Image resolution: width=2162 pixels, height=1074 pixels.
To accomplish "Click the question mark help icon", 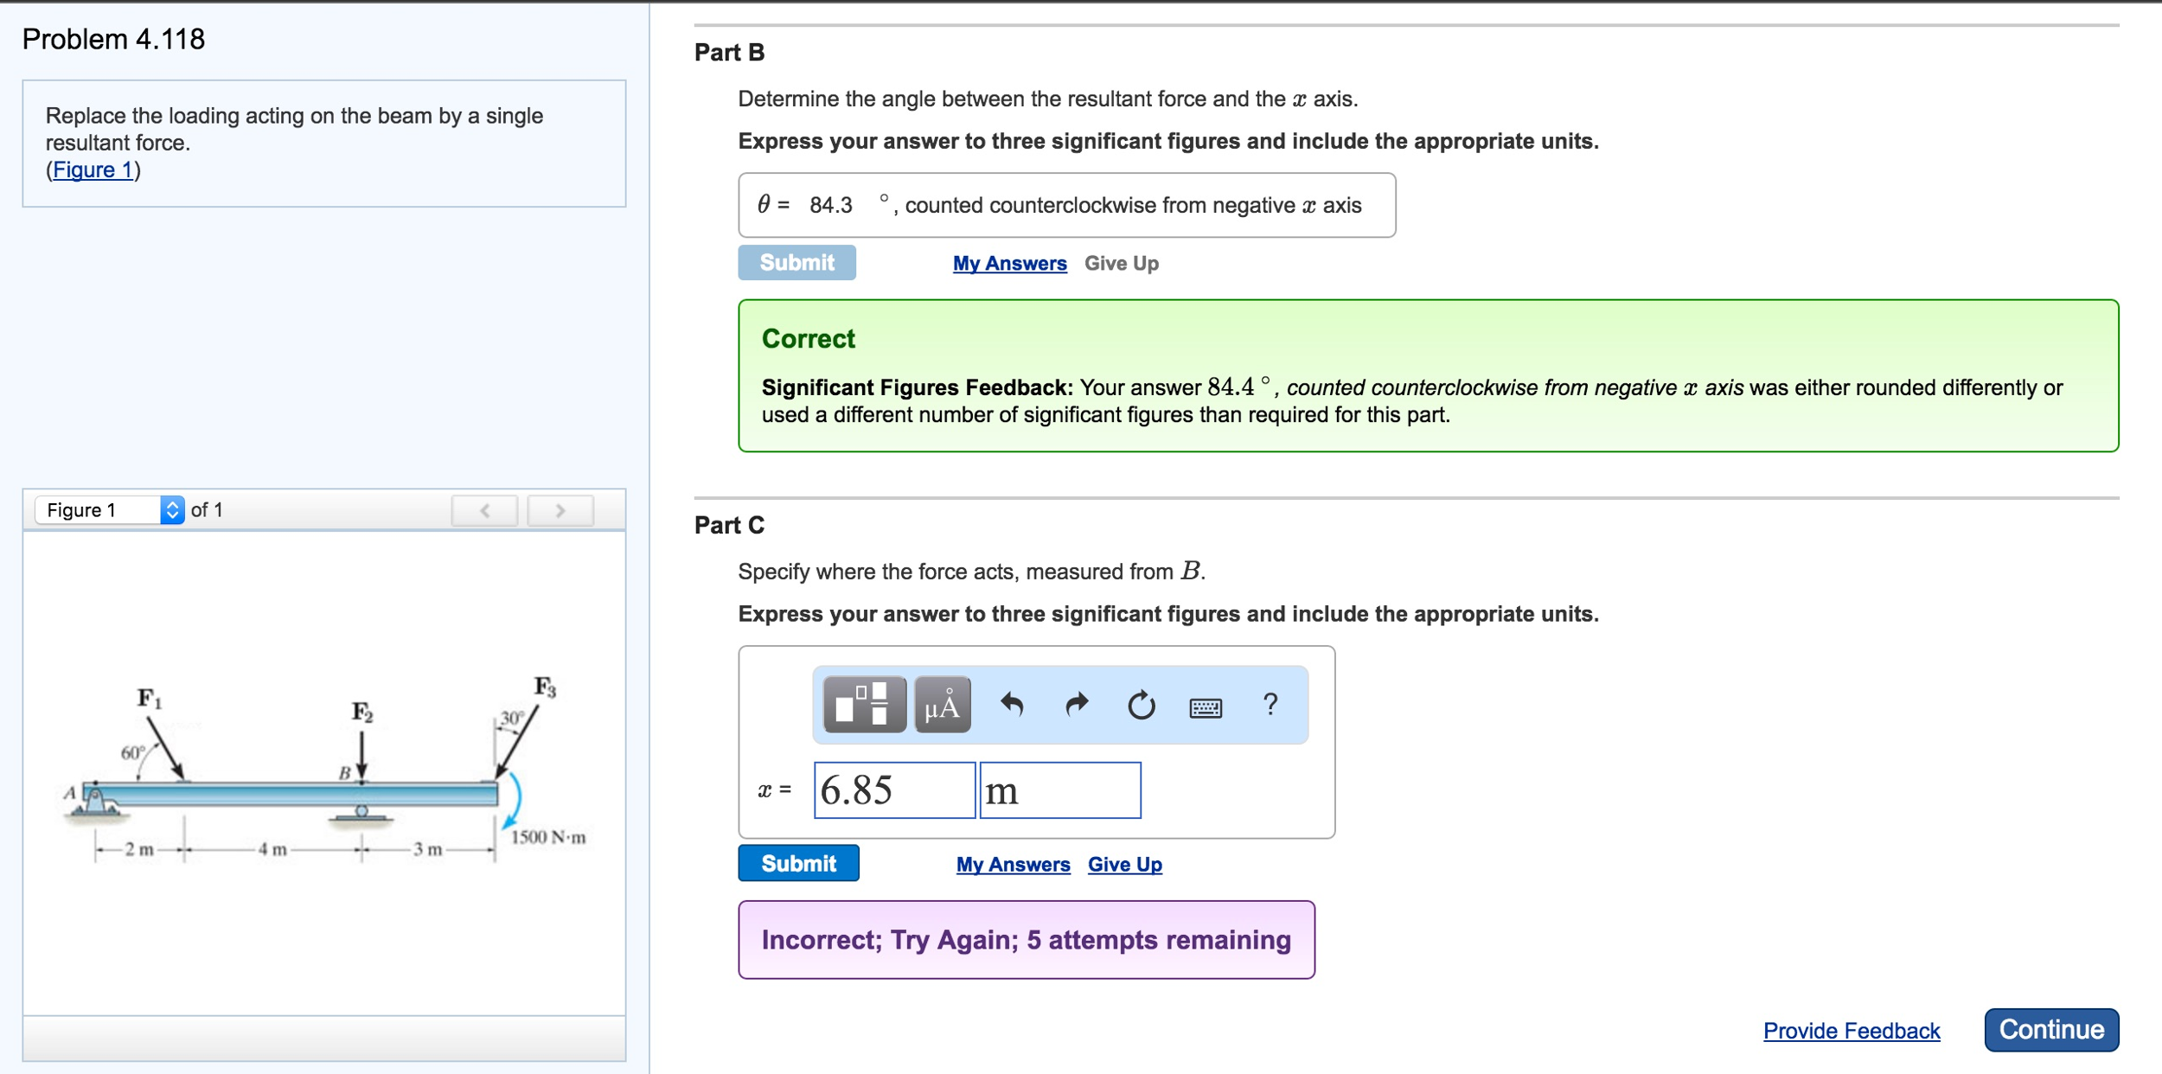I will pos(1270,704).
